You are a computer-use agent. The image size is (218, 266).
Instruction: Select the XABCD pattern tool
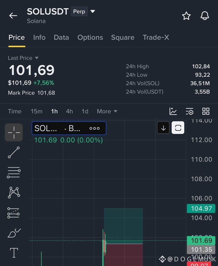(14, 193)
